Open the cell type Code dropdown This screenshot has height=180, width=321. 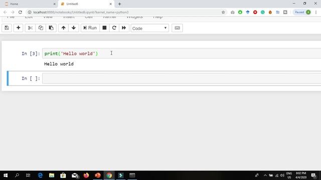pyautogui.click(x=149, y=28)
